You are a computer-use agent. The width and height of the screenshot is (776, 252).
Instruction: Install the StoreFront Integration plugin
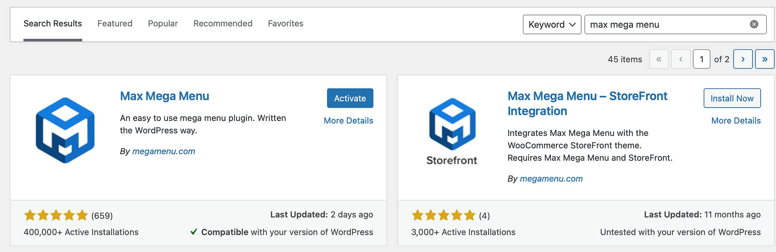[x=732, y=98]
